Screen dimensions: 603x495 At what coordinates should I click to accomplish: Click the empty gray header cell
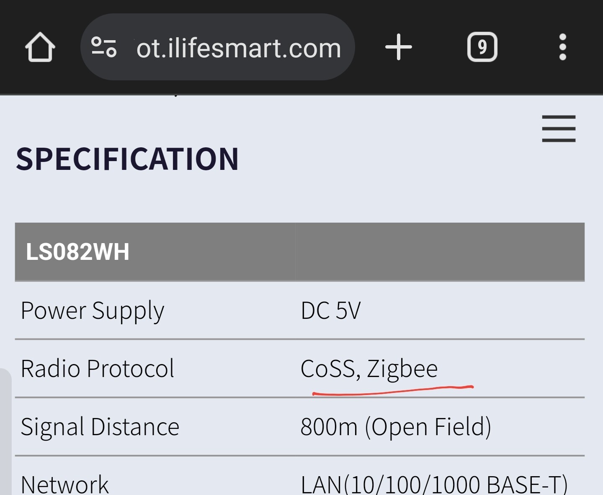440,251
